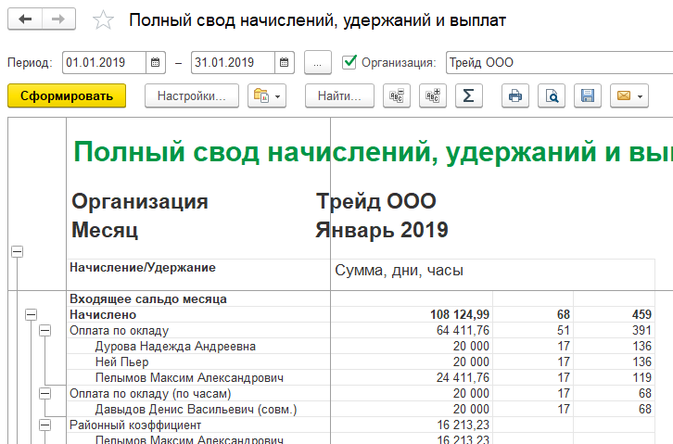
Task: Click Трейд ООО organization value in report
Action: [376, 201]
